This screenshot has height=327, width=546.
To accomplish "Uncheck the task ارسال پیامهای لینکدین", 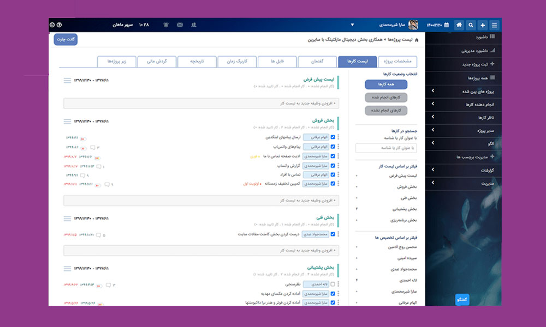I will 333,137.
